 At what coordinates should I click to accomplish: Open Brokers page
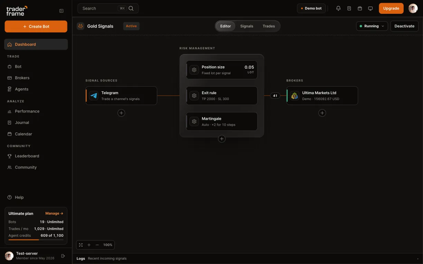coord(36,78)
